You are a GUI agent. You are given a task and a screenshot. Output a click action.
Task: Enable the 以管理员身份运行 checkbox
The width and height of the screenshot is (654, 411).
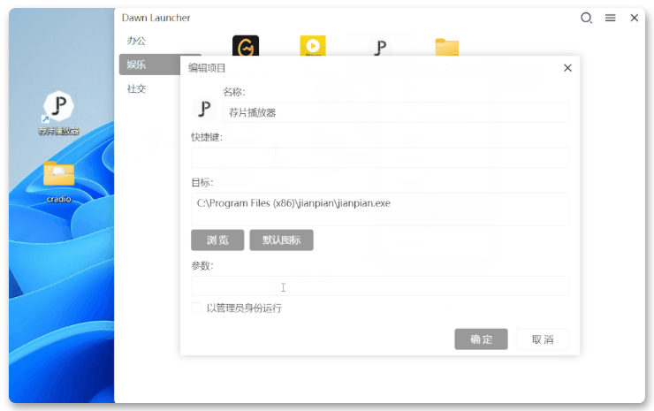pos(196,308)
